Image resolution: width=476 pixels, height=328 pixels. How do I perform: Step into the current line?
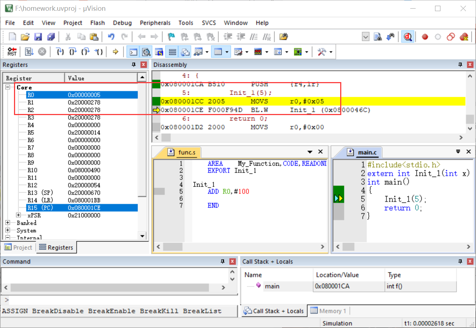(60, 52)
